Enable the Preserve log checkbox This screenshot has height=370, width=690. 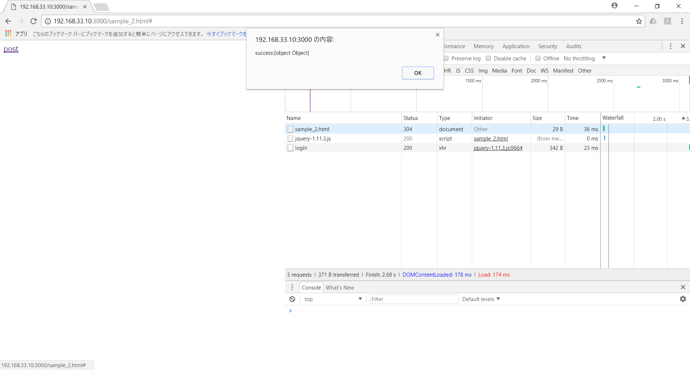pos(446,58)
